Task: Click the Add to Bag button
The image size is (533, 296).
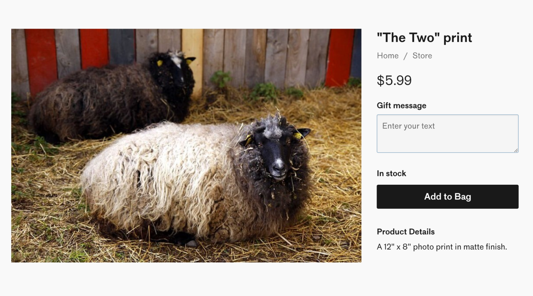Action: (447, 197)
